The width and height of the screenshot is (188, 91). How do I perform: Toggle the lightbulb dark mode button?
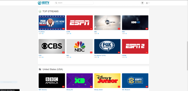tap(142, 3)
